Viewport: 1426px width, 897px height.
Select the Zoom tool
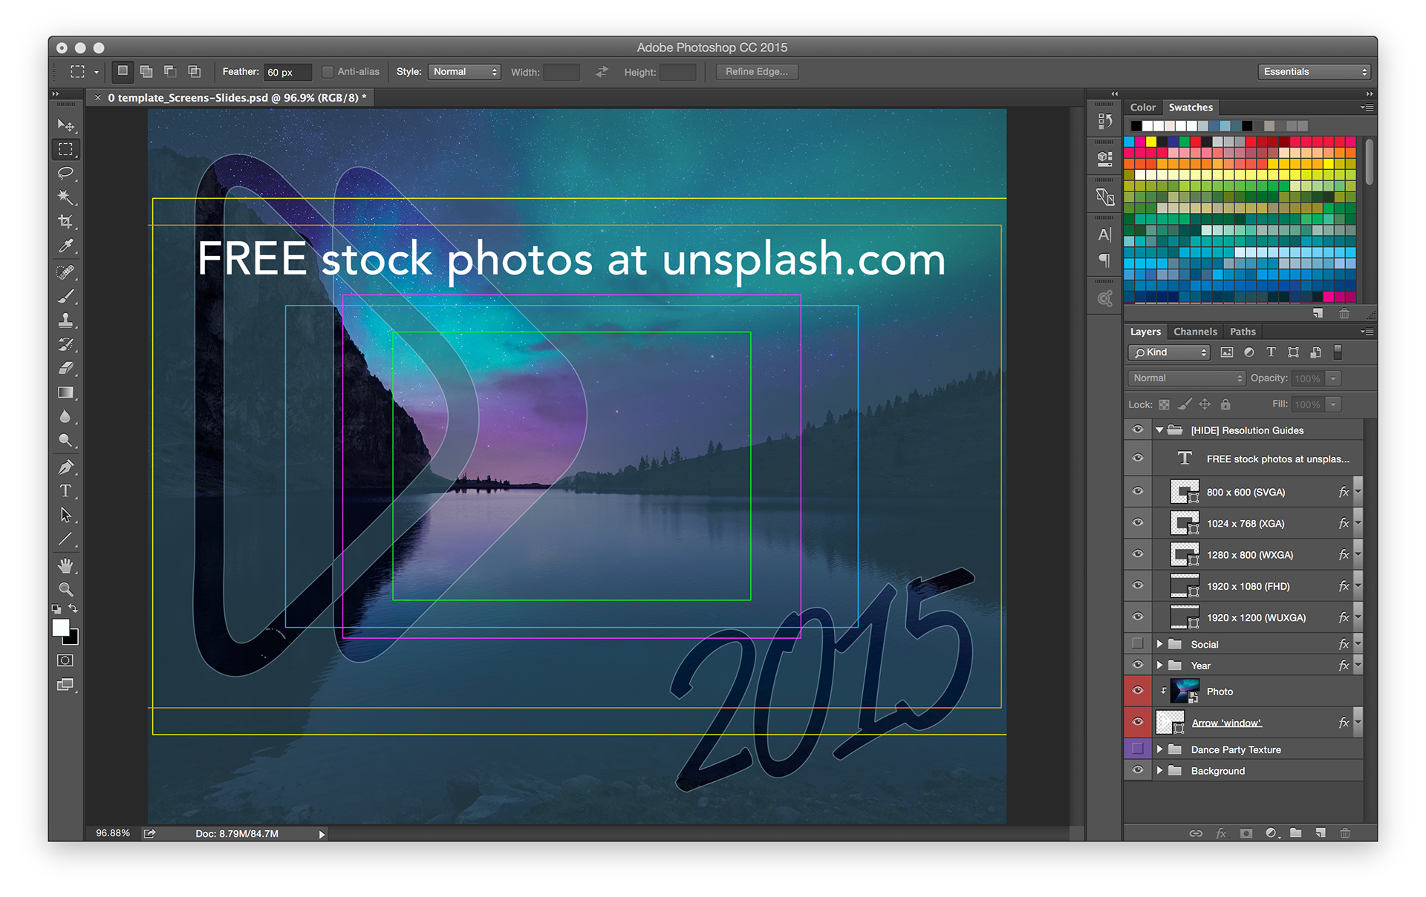coord(65,590)
